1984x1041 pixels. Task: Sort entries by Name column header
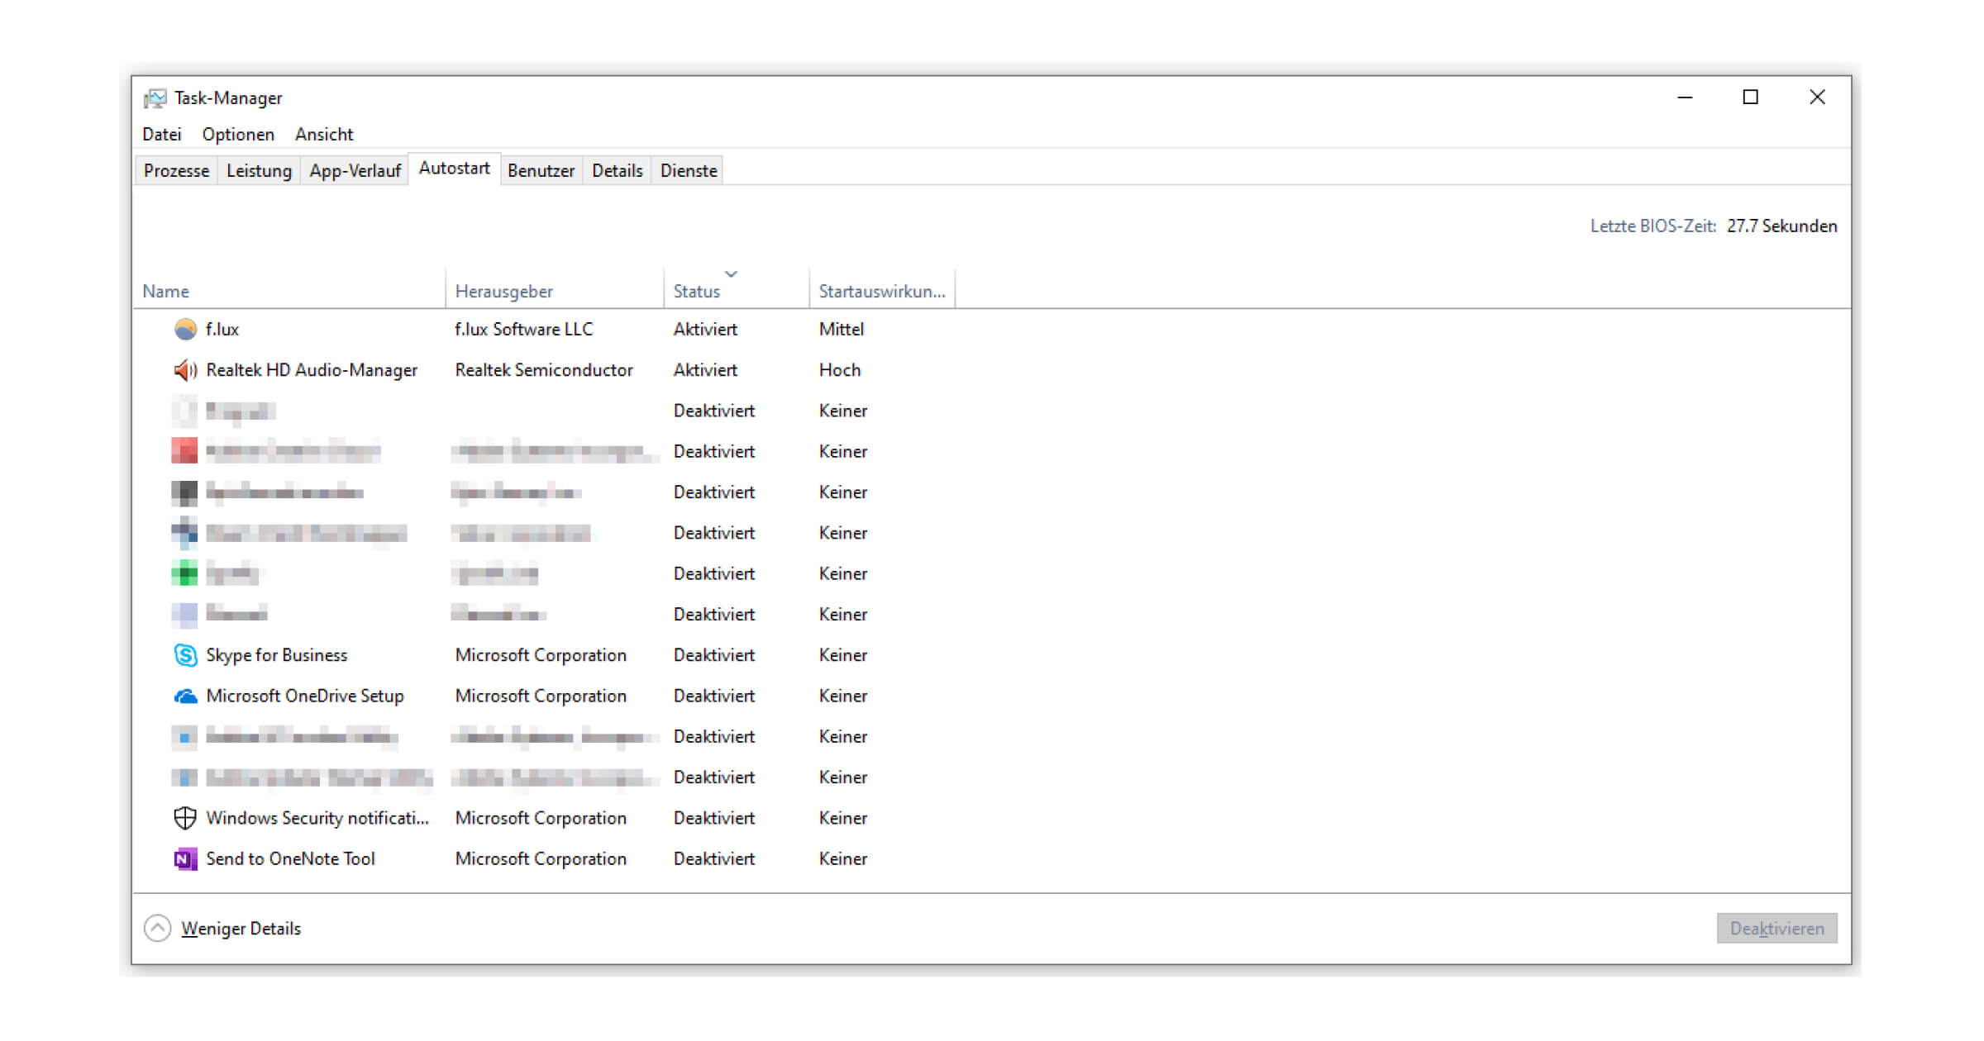point(166,292)
